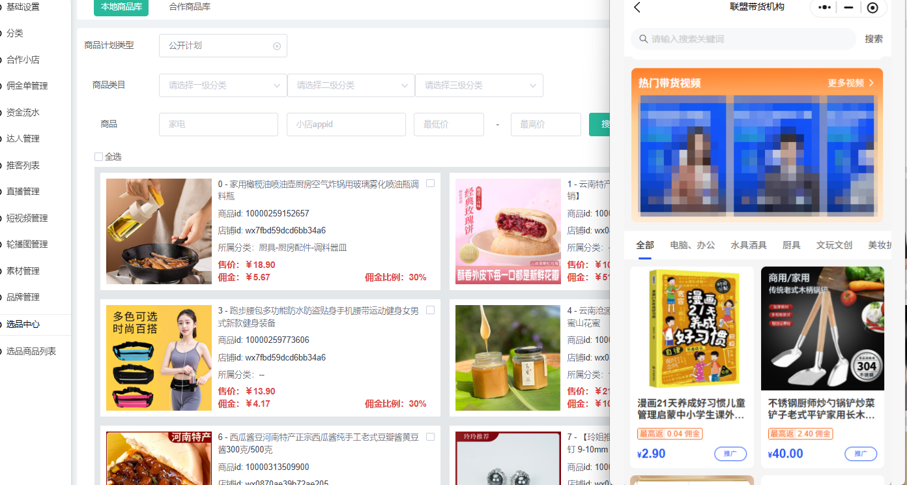The image size is (907, 485).
Task: Open the three-dot menu in the mini program capsule
Action: (x=825, y=7)
